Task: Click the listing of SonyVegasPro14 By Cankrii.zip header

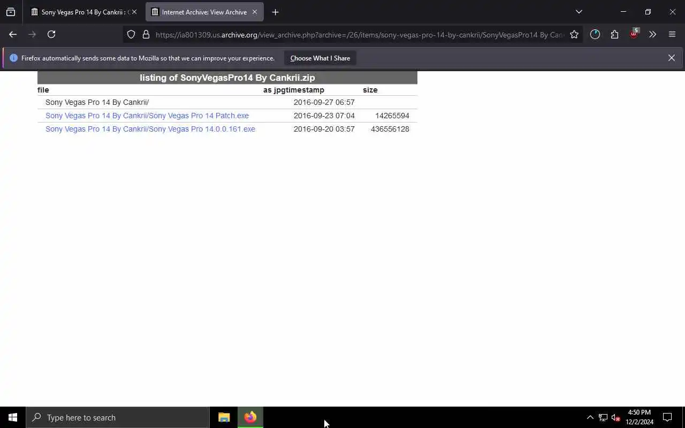Action: pyautogui.click(x=227, y=78)
